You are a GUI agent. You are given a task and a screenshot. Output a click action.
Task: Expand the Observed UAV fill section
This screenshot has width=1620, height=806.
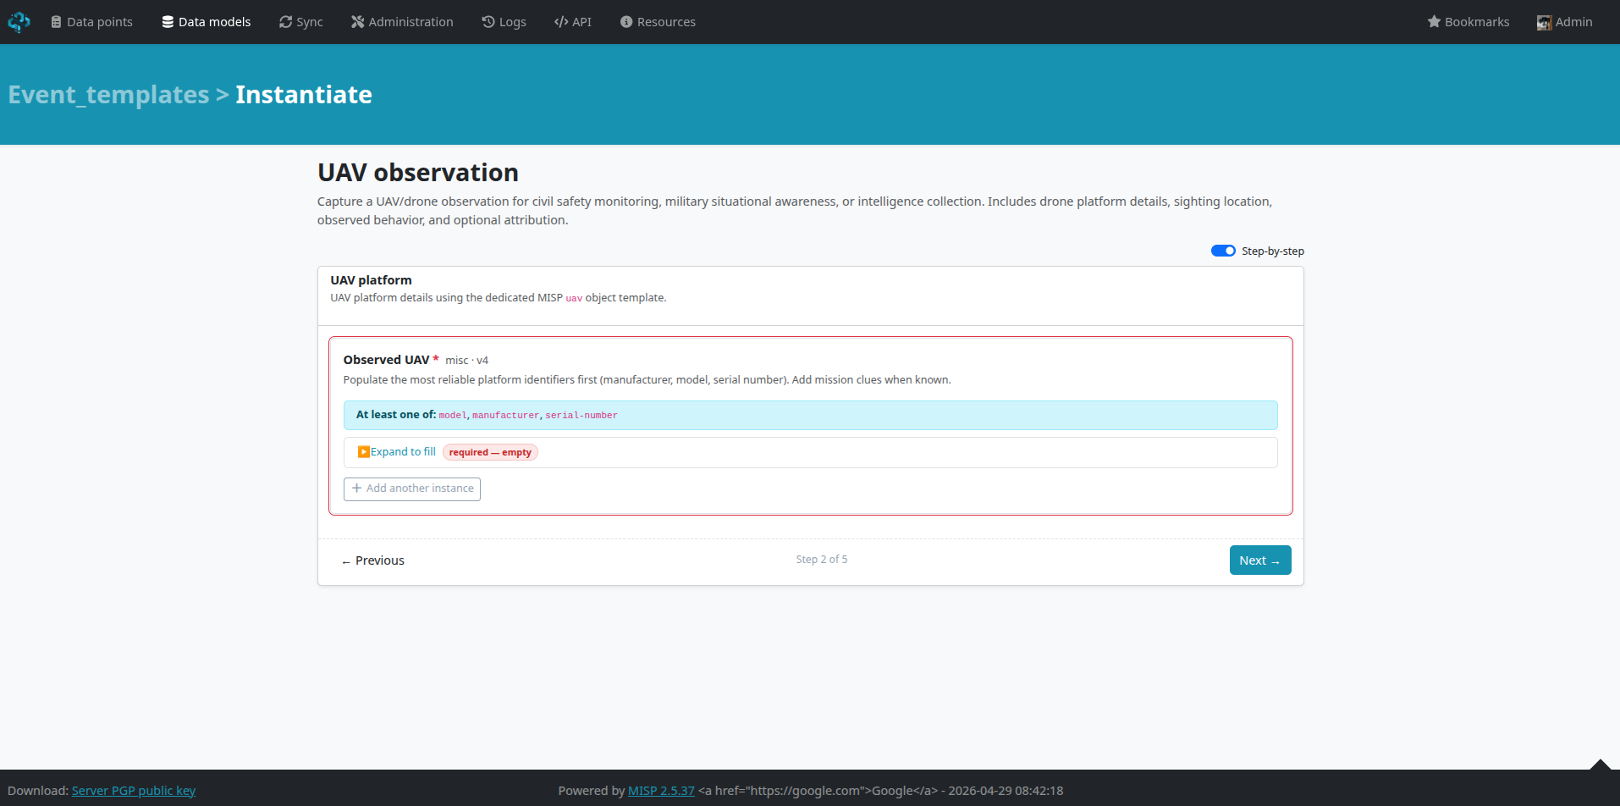[396, 452]
